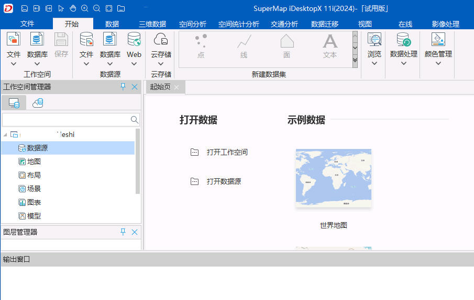Click the full extent view icon
474x300 pixels.
click(x=108, y=8)
